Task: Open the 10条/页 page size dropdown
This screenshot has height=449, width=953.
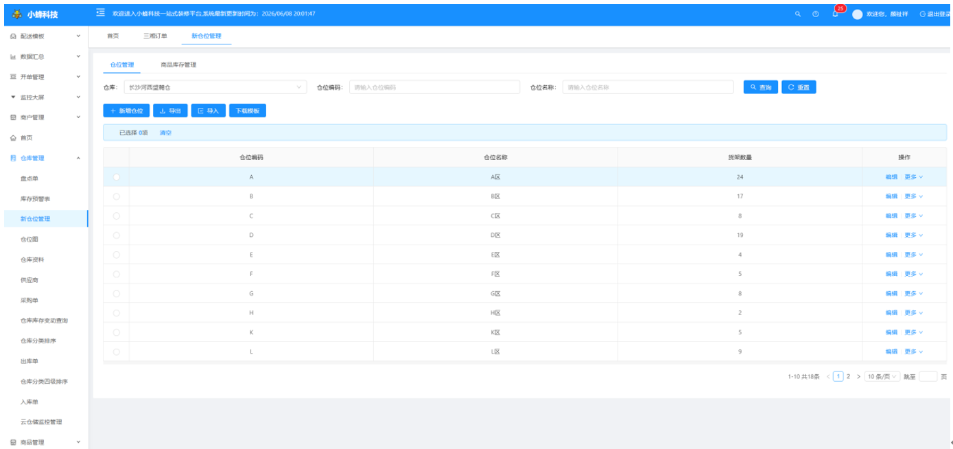Action: point(882,376)
